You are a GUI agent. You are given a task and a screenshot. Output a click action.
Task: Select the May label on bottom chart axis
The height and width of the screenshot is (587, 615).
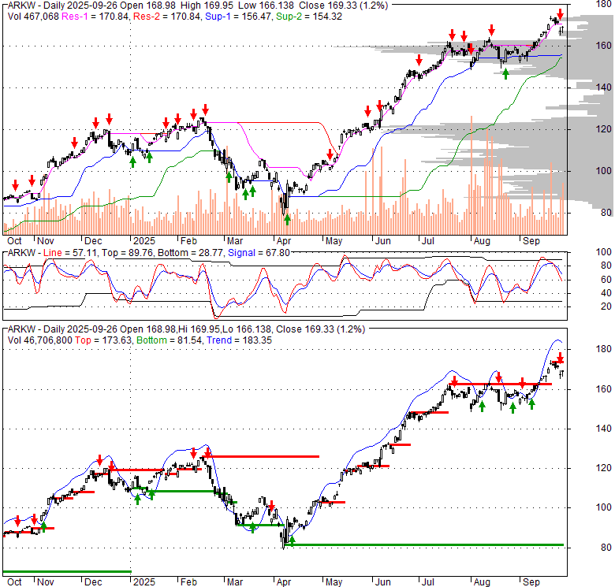click(x=334, y=582)
